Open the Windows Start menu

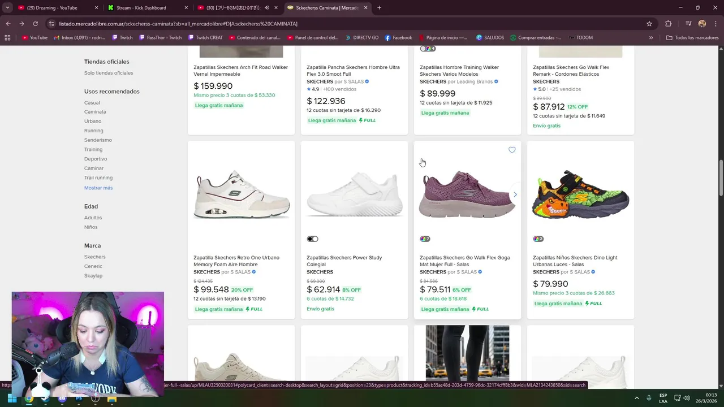coord(12,398)
